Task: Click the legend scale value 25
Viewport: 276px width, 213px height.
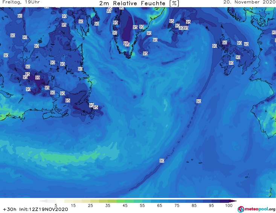Action: tap(90, 205)
